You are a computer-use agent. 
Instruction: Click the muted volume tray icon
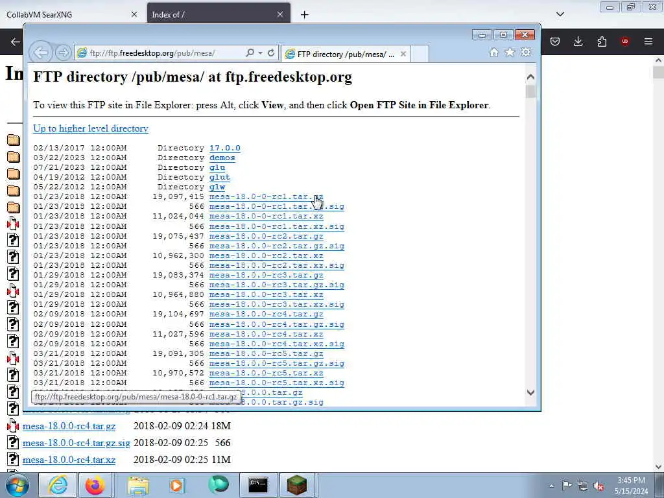click(x=599, y=486)
